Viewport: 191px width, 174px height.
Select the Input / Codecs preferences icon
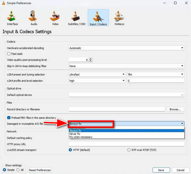click(x=98, y=17)
